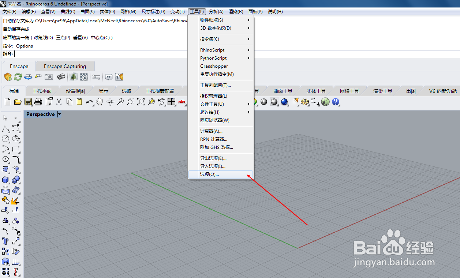Switch to the Enscape Capturing tab
460x278 pixels.
(x=65, y=66)
